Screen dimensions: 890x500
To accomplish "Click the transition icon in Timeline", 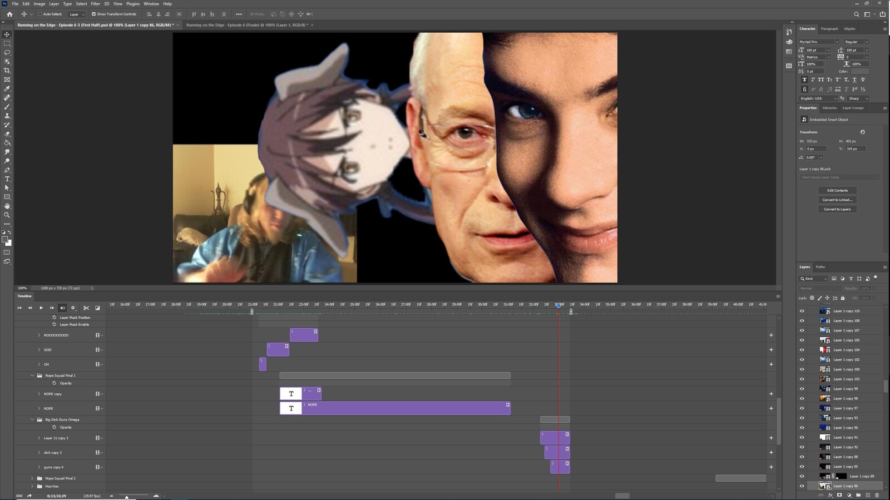I will pos(97,308).
